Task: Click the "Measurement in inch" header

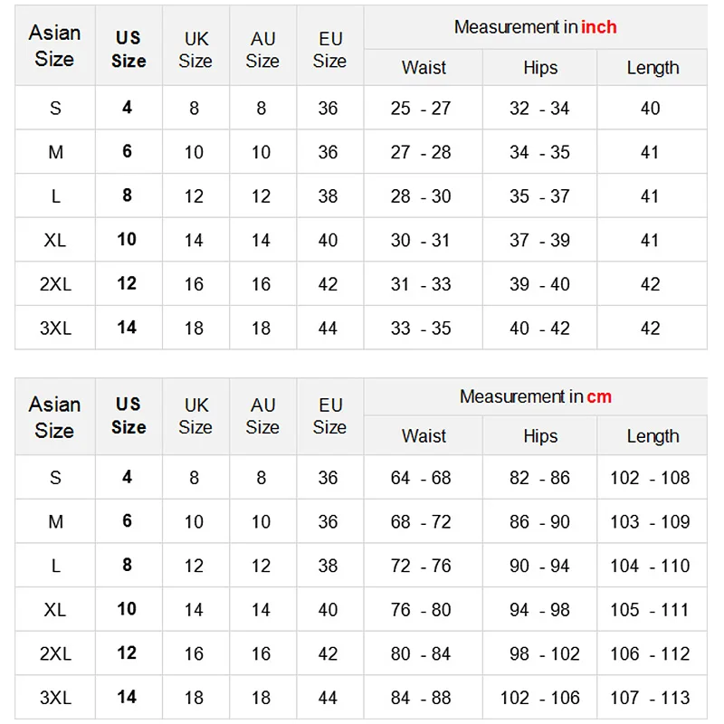Action: (x=535, y=27)
